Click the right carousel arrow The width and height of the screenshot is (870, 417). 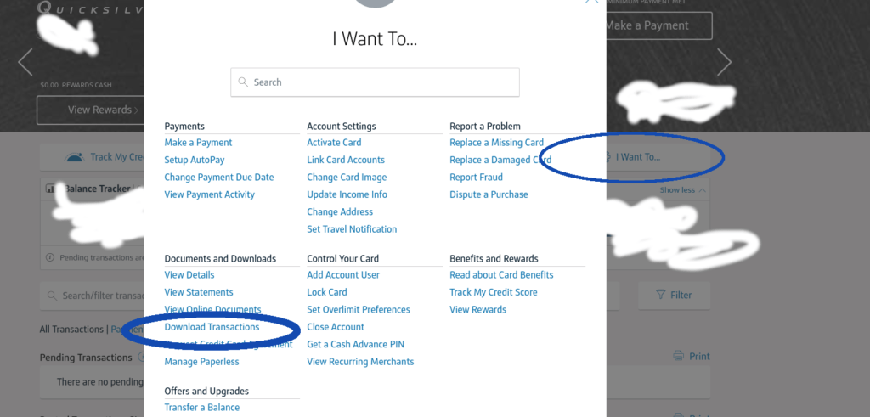point(724,61)
